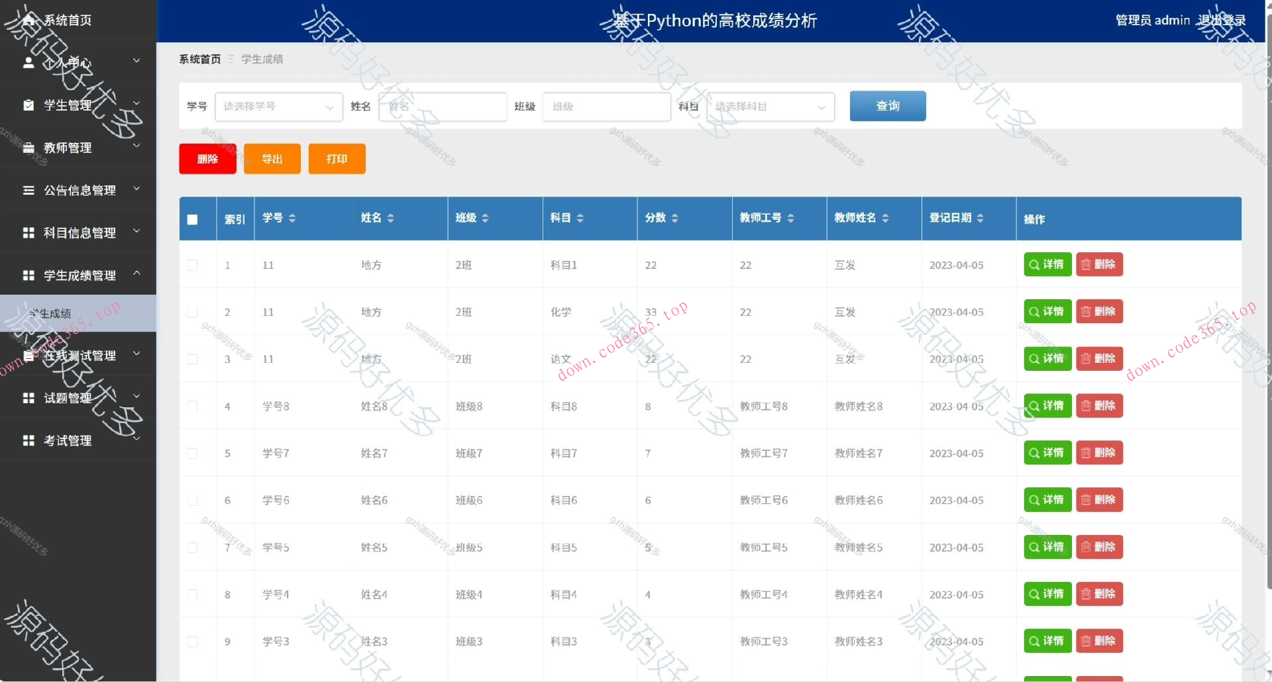Open the 请选择学号 dropdown
1272x682 pixels.
278,107
